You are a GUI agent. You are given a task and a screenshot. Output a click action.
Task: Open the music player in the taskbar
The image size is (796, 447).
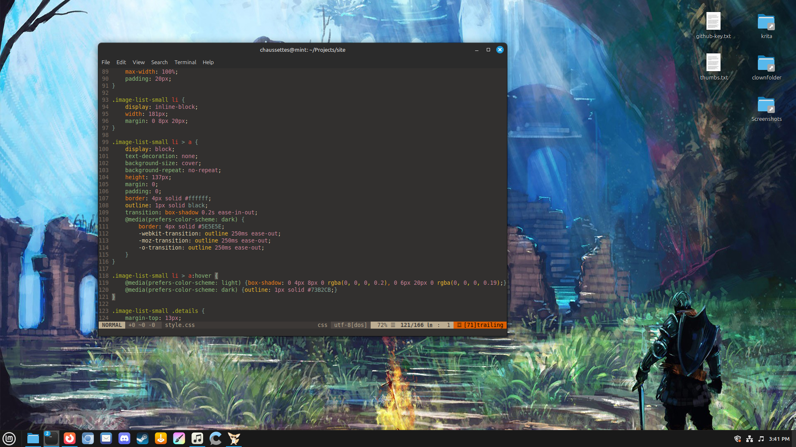[197, 438]
